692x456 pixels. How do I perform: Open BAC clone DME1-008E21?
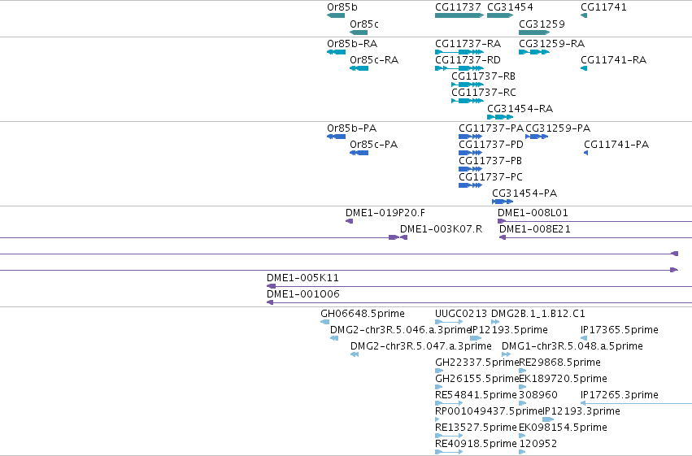click(x=535, y=229)
